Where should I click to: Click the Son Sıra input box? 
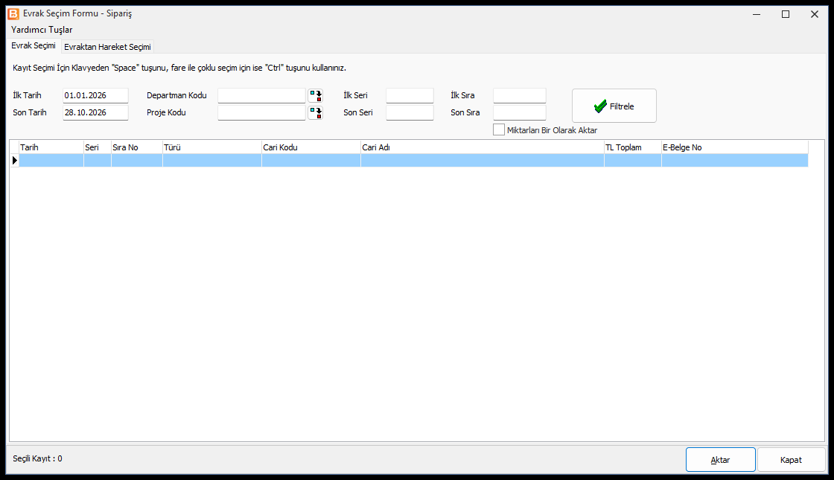point(520,112)
